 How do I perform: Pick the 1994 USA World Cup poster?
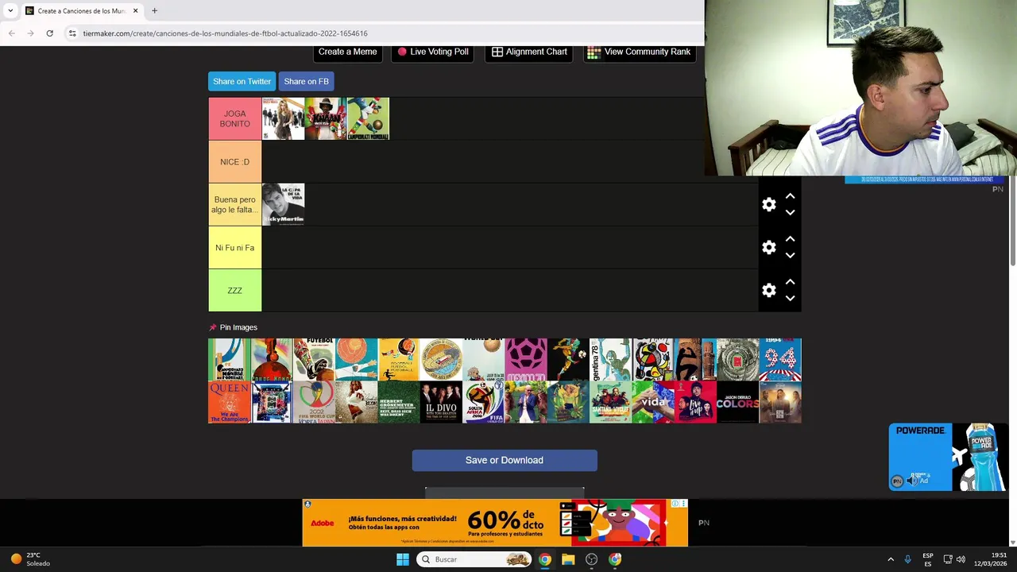coord(780,360)
